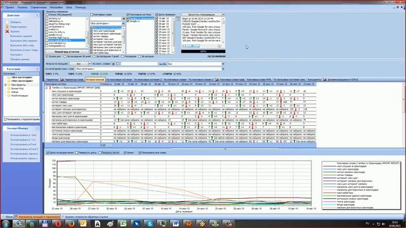Click the X icon in the keyword filter

tap(114, 63)
